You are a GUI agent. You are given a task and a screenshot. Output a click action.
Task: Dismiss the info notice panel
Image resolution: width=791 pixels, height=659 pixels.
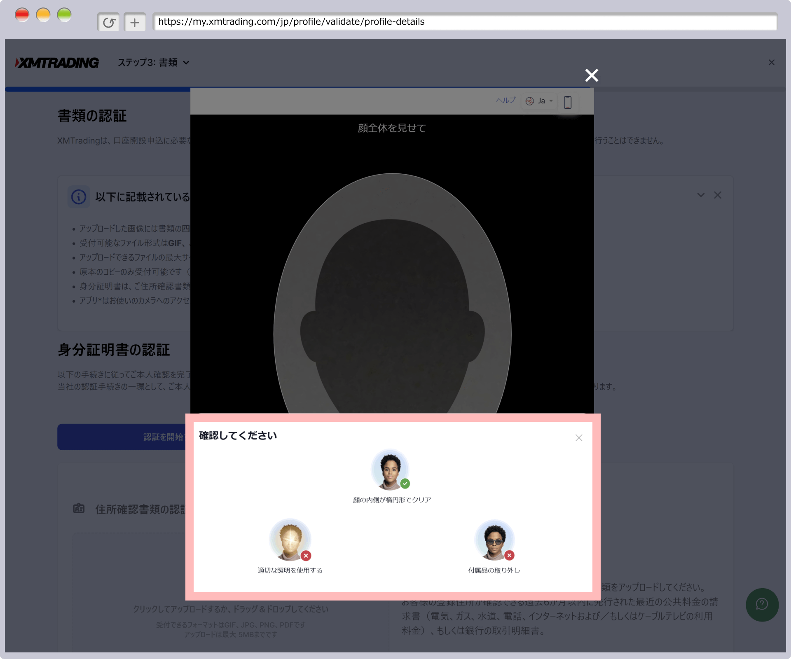pos(718,195)
